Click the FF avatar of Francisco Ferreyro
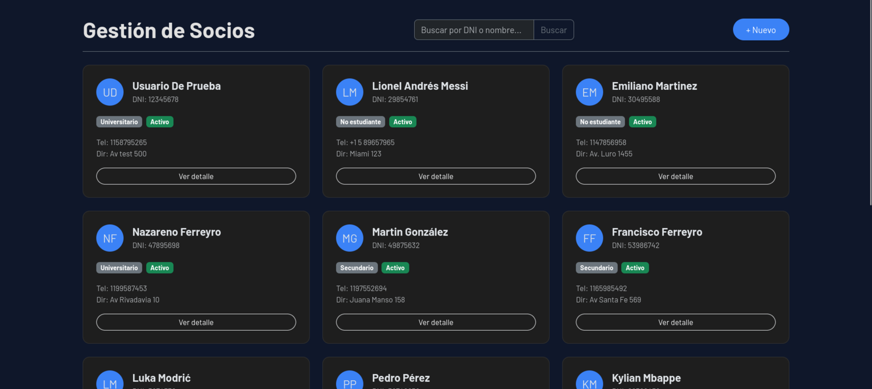Screen dimensions: 872x389 (x=590, y=238)
